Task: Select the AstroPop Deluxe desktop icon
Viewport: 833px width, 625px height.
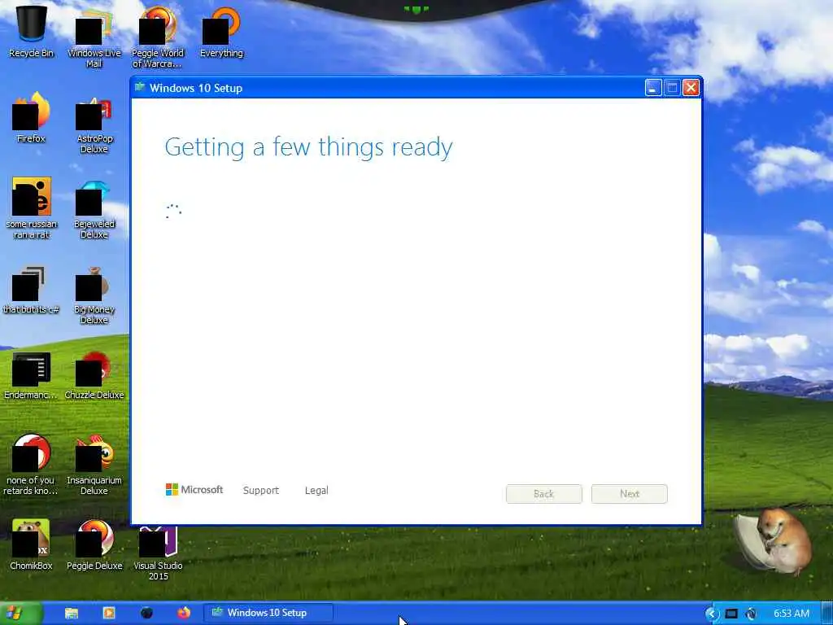Action: 94,125
